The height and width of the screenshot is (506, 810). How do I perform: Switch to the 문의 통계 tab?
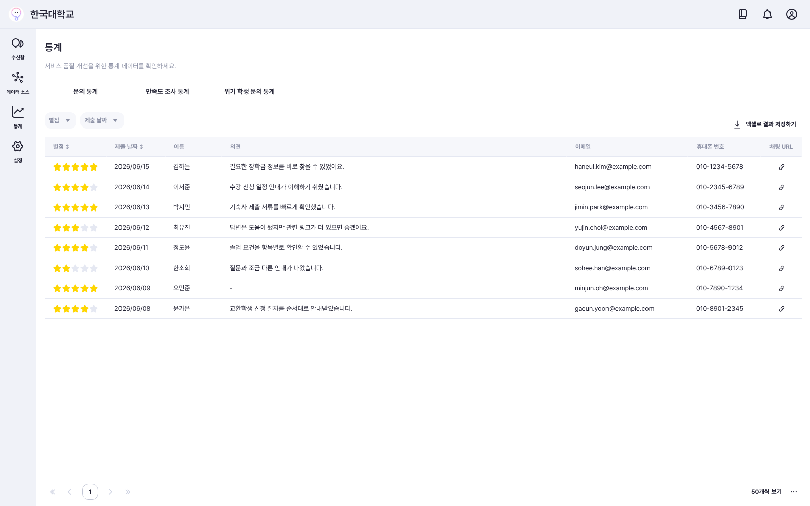click(86, 92)
